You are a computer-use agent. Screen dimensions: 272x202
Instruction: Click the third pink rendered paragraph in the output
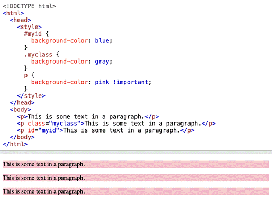(136, 191)
